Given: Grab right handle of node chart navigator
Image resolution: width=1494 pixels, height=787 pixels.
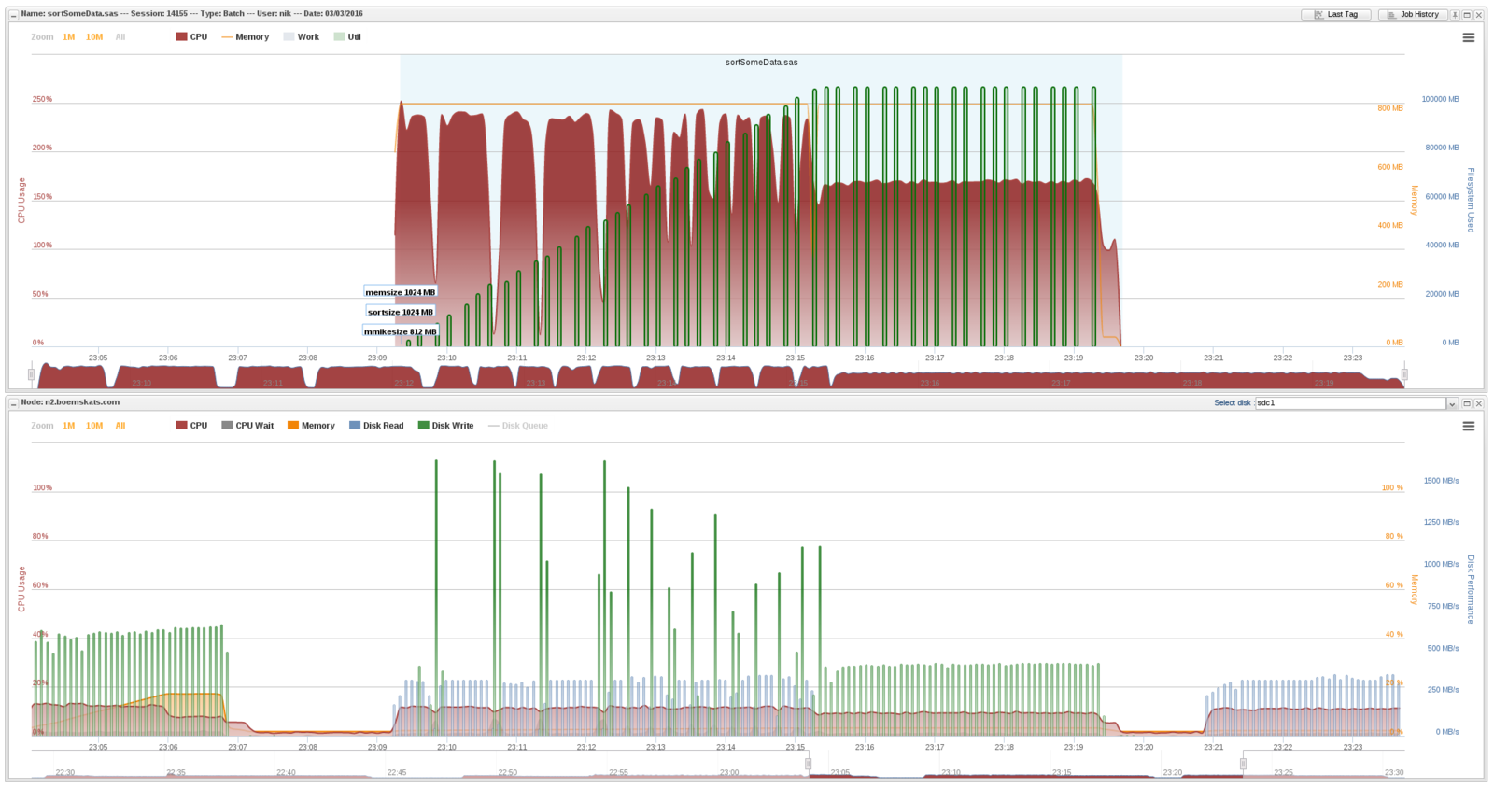Looking at the screenshot, I should [1243, 764].
